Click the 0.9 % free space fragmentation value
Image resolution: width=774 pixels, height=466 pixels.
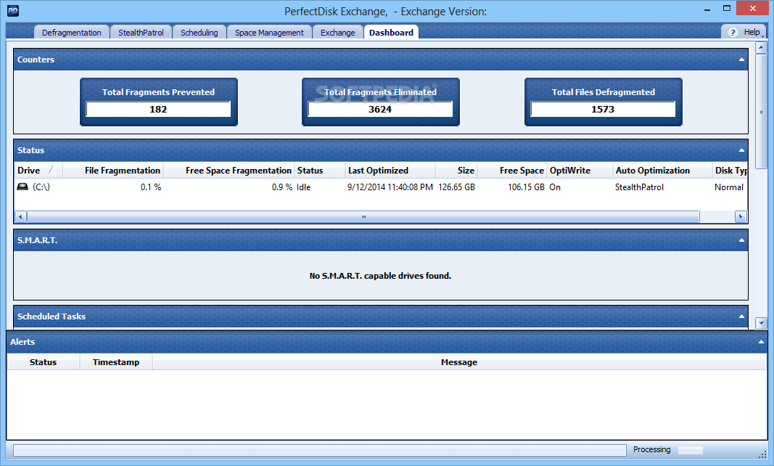(x=282, y=187)
